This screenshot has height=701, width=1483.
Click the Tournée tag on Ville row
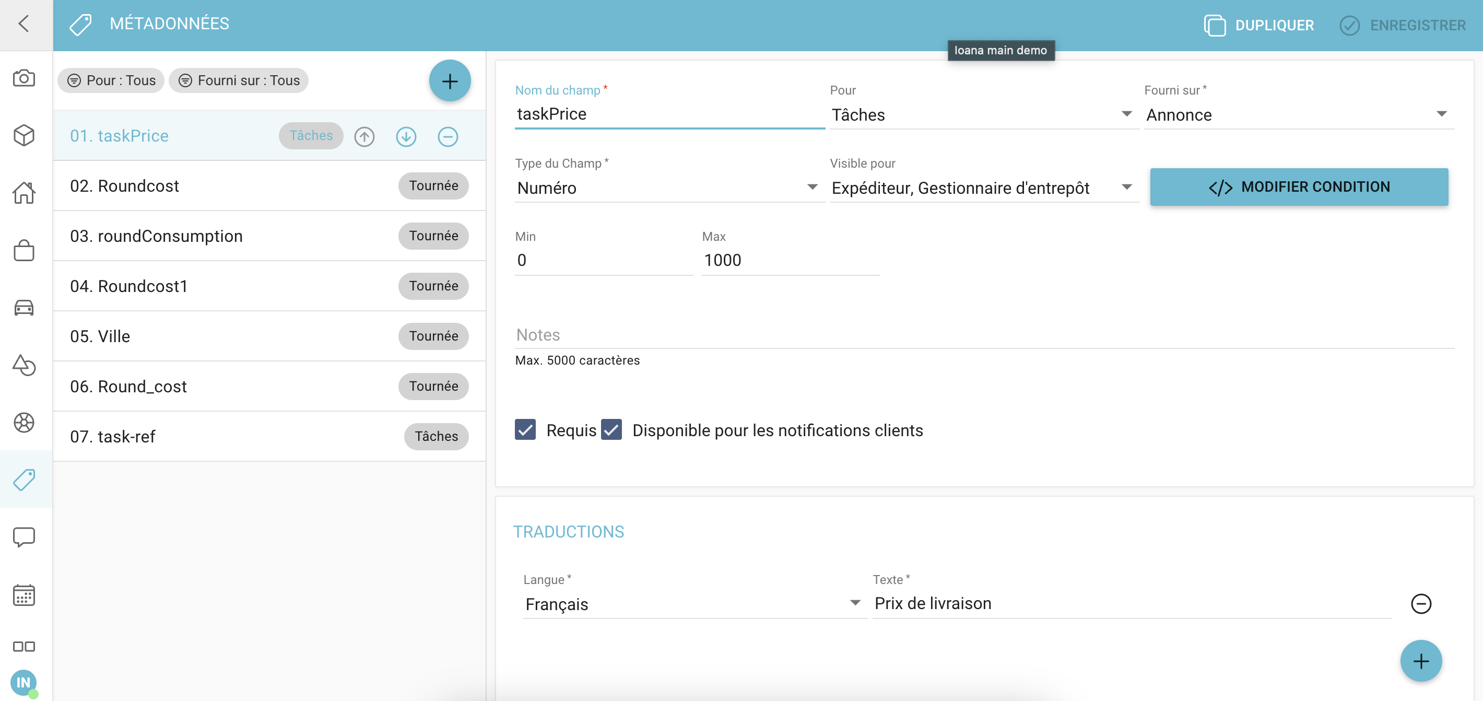tap(433, 336)
